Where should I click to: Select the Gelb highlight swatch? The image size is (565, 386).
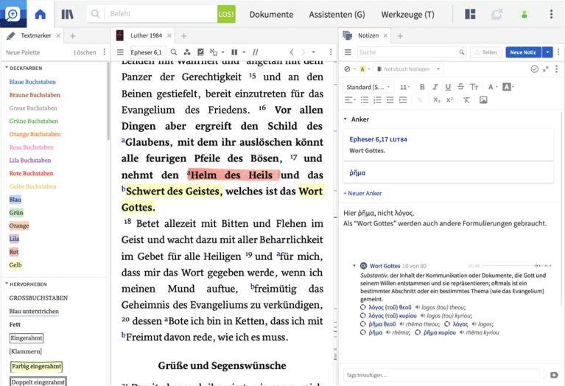(x=15, y=265)
